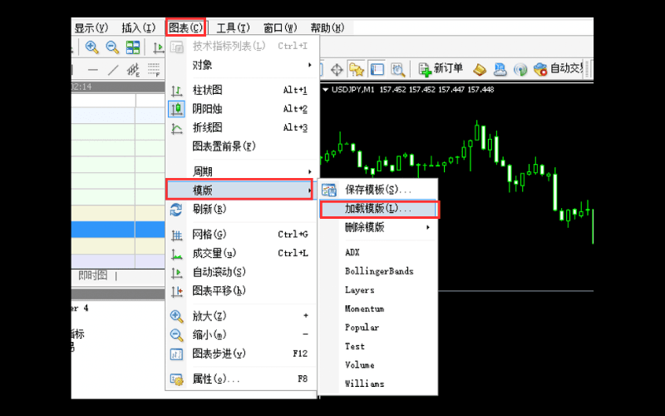Toggle 自动交易 auto trading button
The width and height of the screenshot is (665, 416).
(x=559, y=69)
